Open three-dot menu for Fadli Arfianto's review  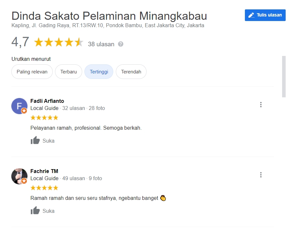point(261,104)
